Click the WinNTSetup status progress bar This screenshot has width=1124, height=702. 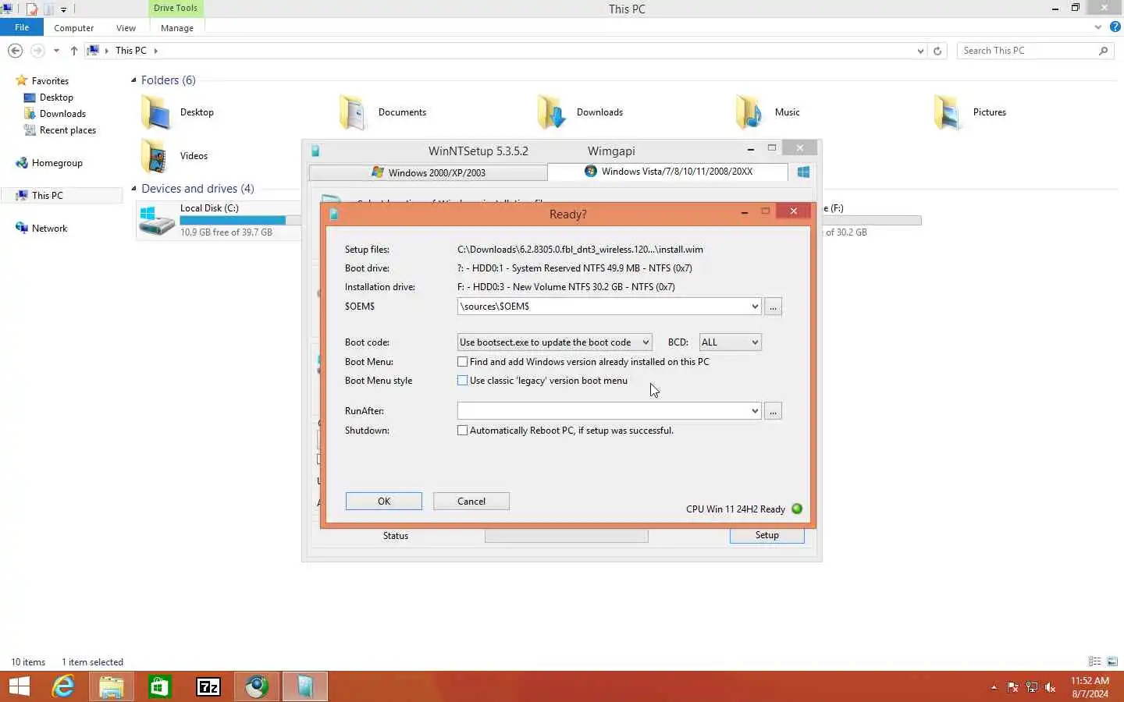coord(567,536)
